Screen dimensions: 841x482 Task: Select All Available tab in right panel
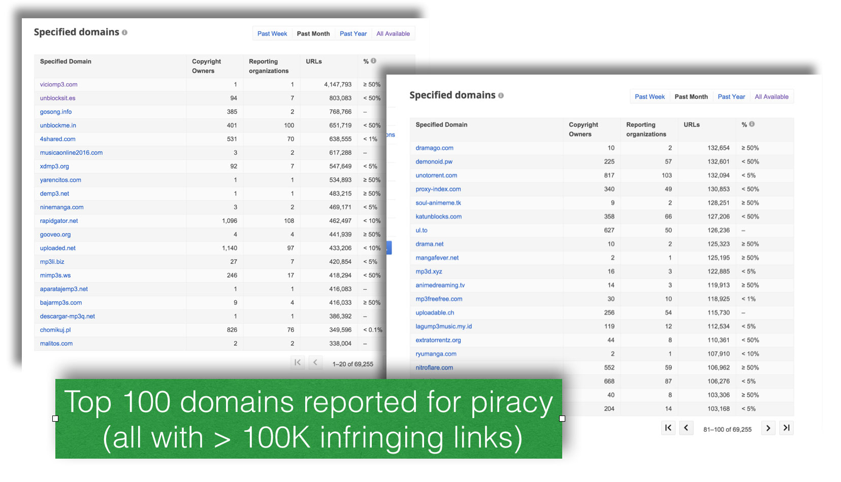pos(771,97)
